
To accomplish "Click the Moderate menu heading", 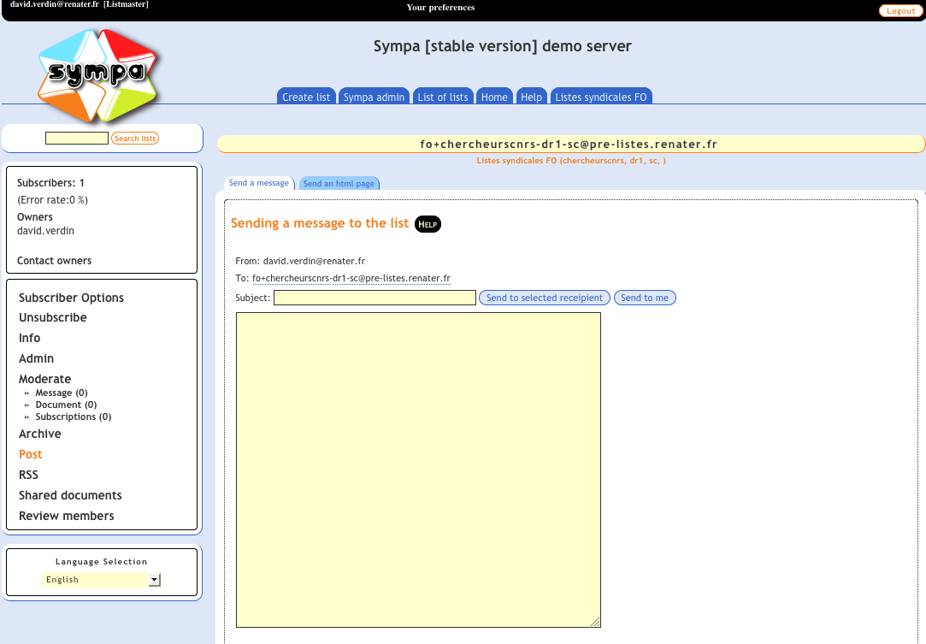I will [44, 379].
